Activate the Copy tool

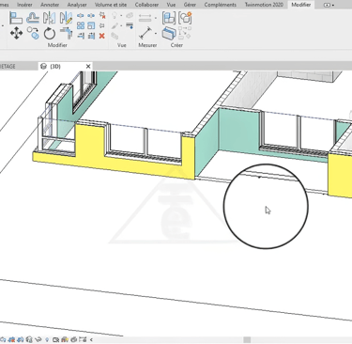33,33
